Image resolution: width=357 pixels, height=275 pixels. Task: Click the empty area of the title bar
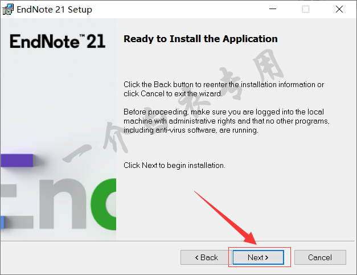point(178,9)
